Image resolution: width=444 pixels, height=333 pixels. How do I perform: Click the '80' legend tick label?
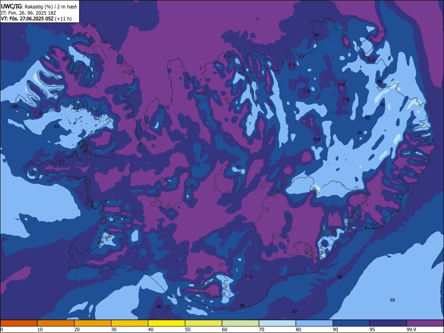tap(298, 329)
